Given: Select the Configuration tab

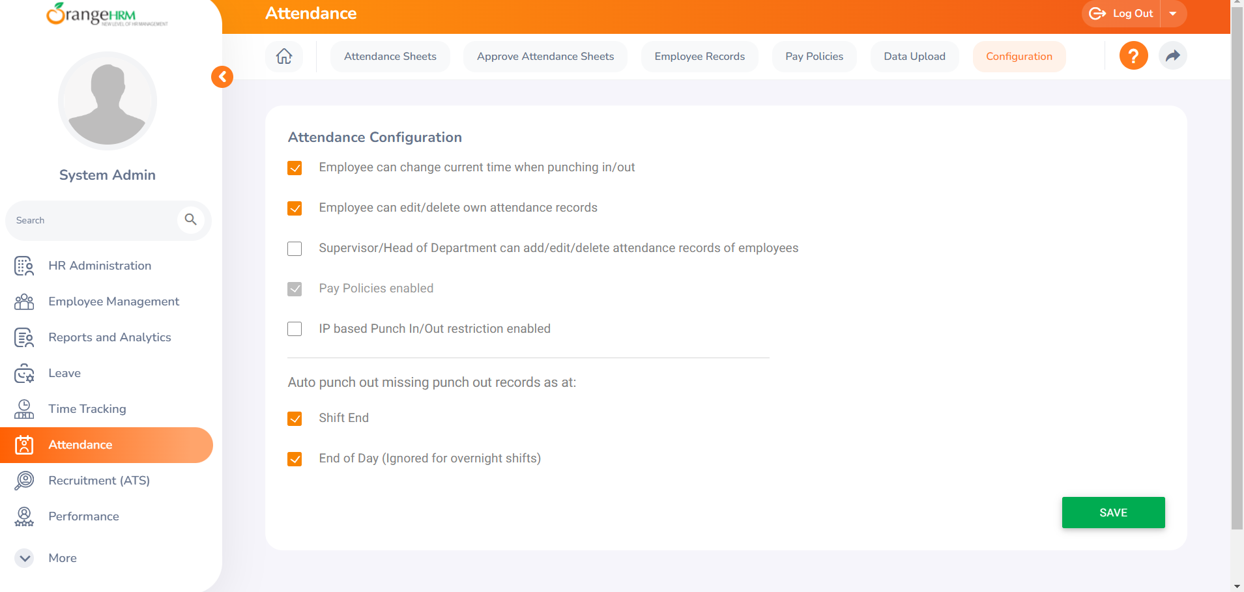Looking at the screenshot, I should pyautogui.click(x=1019, y=57).
